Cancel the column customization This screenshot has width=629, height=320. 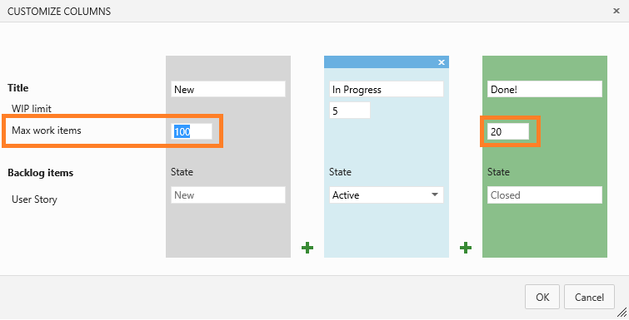click(x=589, y=297)
